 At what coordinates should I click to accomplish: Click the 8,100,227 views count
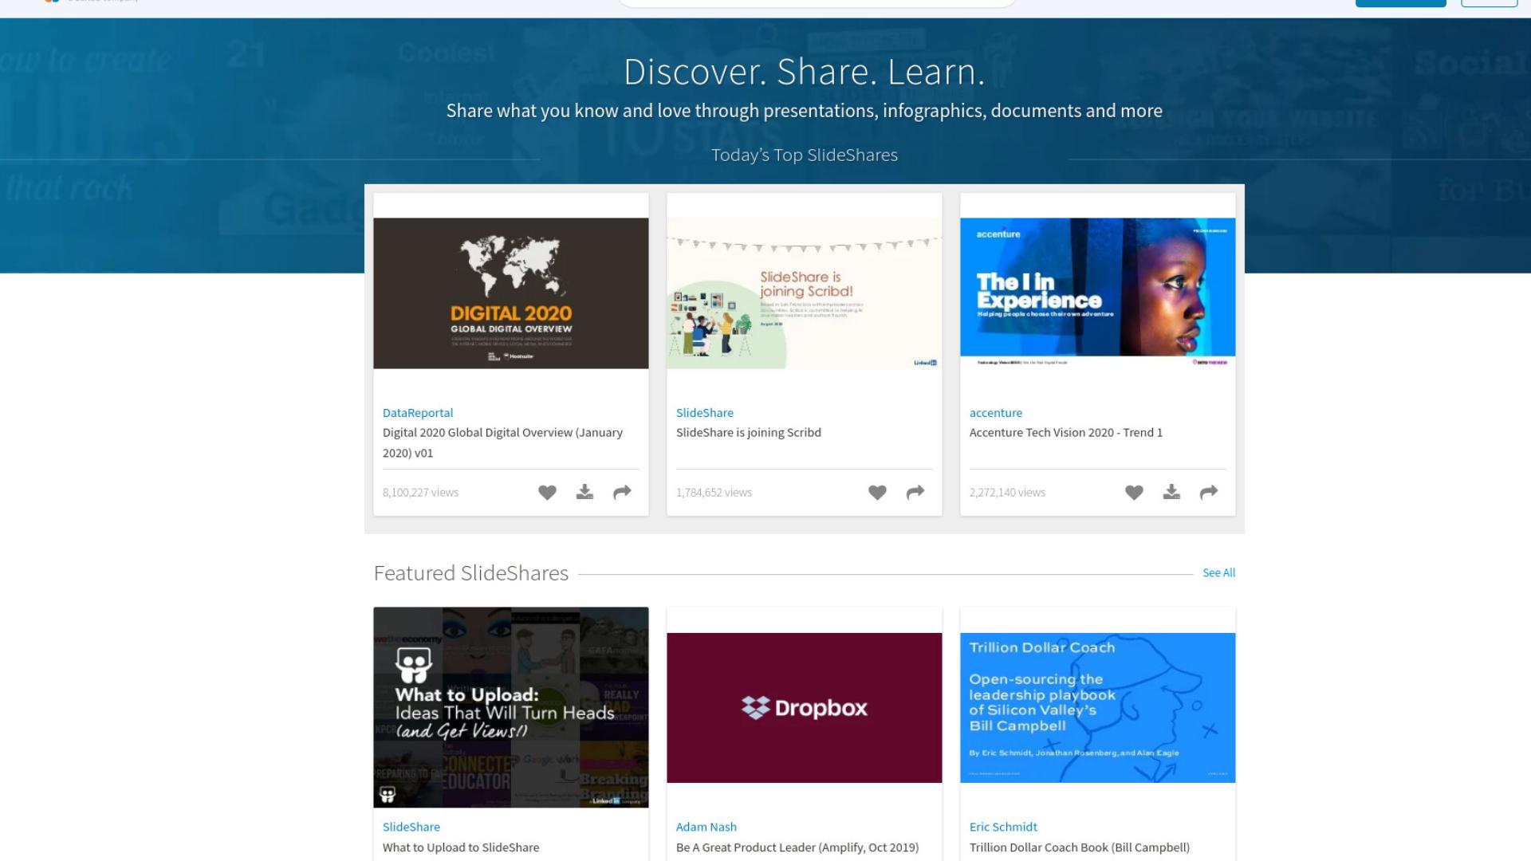coord(420,493)
